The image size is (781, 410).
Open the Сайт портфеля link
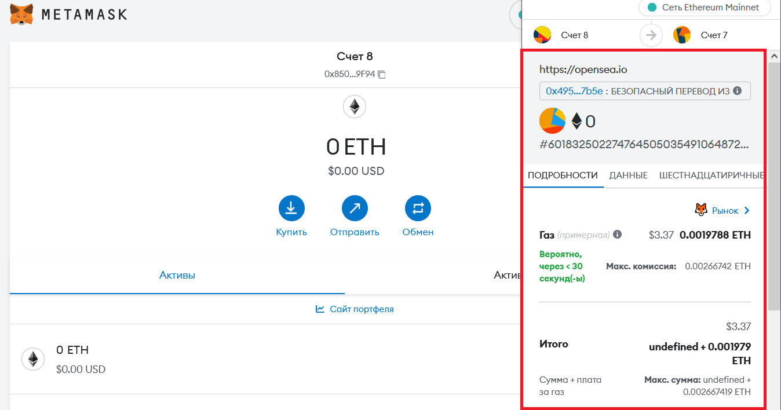click(x=355, y=309)
